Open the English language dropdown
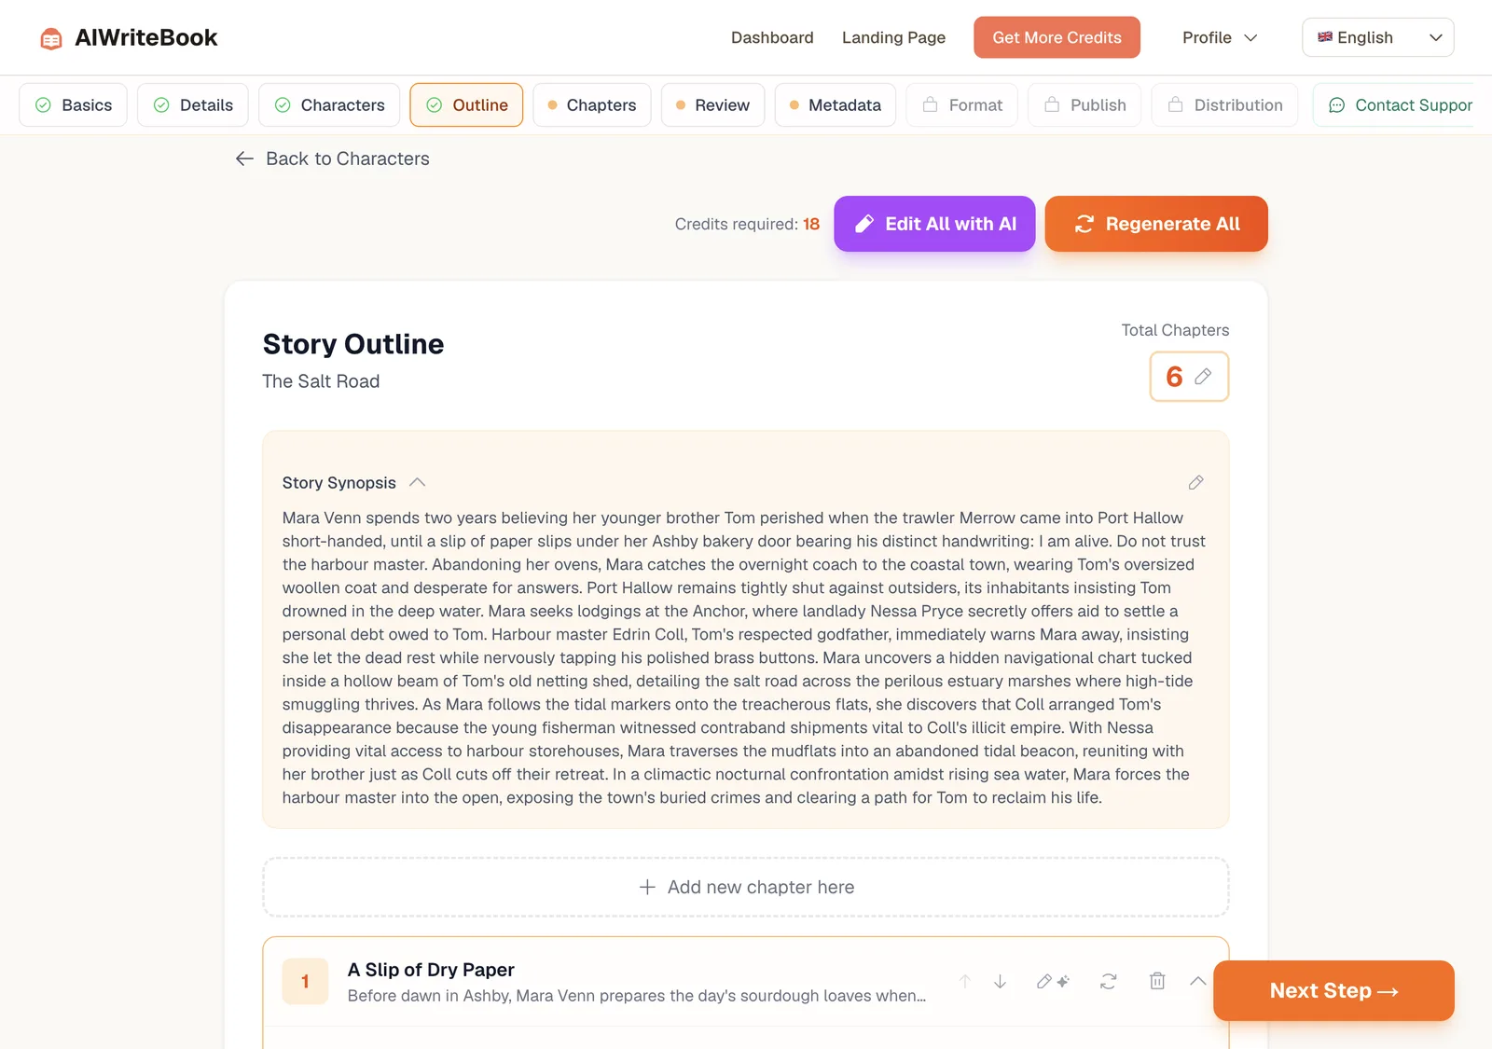Screen dimensions: 1492x1049 click(x=1377, y=37)
